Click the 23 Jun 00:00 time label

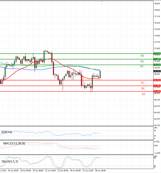click(x=63, y=171)
